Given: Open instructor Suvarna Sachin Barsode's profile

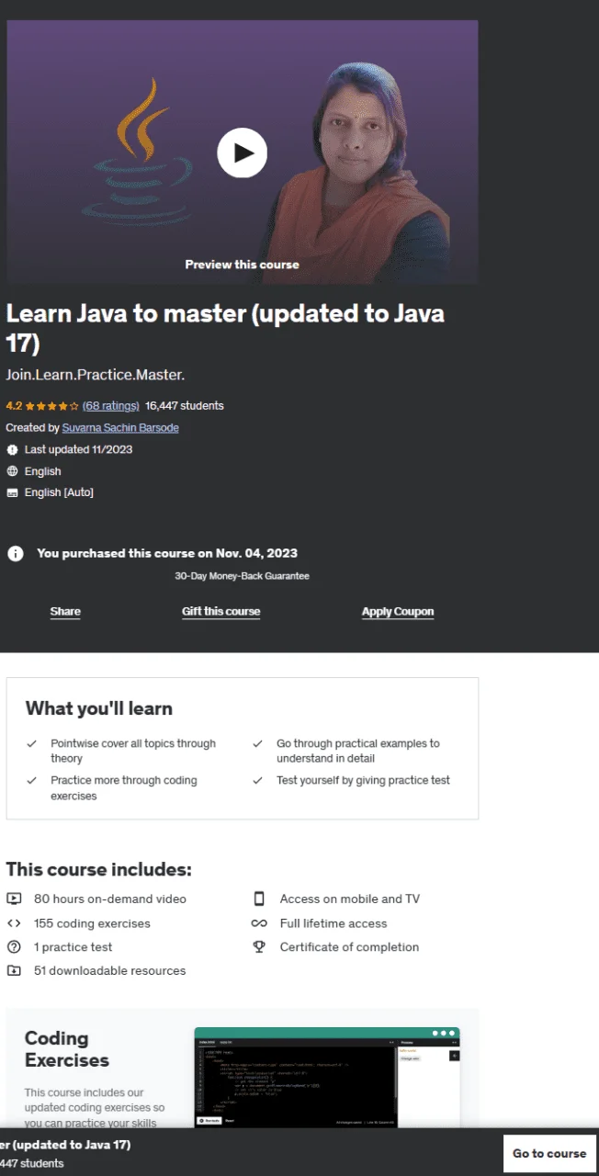Looking at the screenshot, I should click(x=120, y=428).
